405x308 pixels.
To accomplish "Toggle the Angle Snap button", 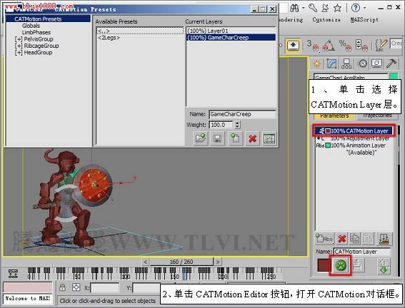I will coord(329,46).
